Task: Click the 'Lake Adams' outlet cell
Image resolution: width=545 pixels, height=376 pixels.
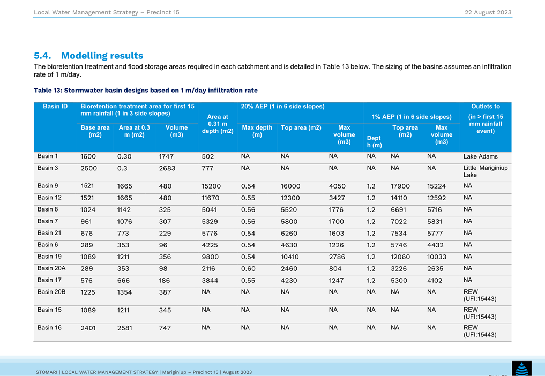Action: [x=480, y=156]
